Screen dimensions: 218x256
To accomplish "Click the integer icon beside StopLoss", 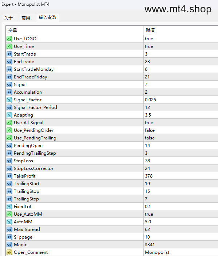I will (9, 160).
